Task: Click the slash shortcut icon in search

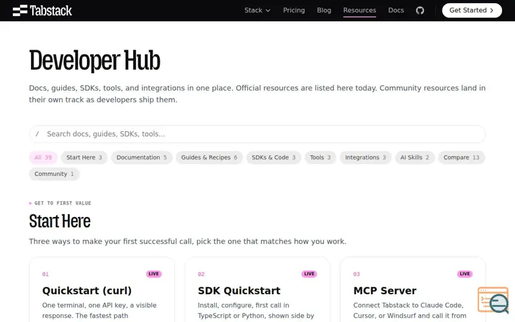Action: 37,134
